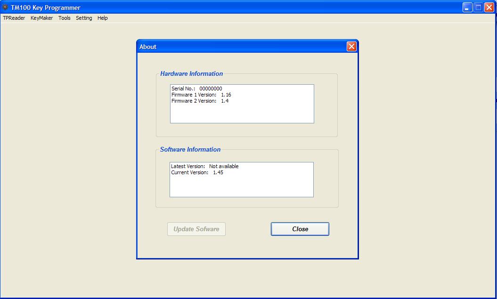Click the TM100 Key Programmer window title
The image size is (497, 299).
[46, 8]
